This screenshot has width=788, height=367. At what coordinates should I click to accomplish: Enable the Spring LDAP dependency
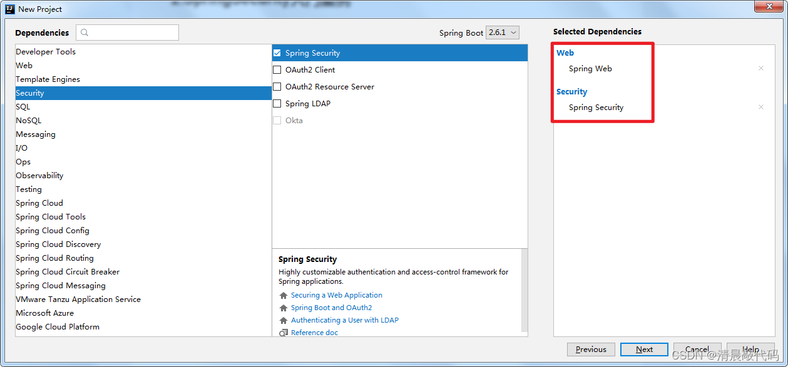click(277, 103)
